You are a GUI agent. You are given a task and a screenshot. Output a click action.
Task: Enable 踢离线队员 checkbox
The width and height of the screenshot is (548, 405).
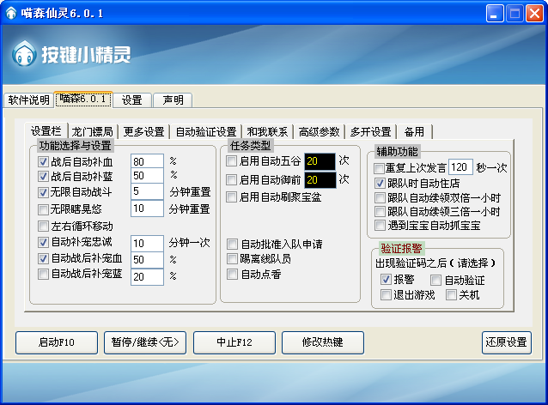(232, 259)
